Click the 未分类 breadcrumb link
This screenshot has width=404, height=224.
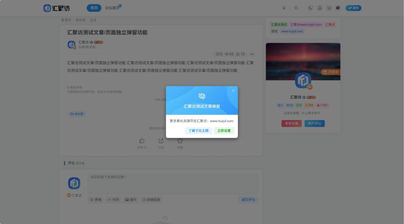tap(80, 20)
